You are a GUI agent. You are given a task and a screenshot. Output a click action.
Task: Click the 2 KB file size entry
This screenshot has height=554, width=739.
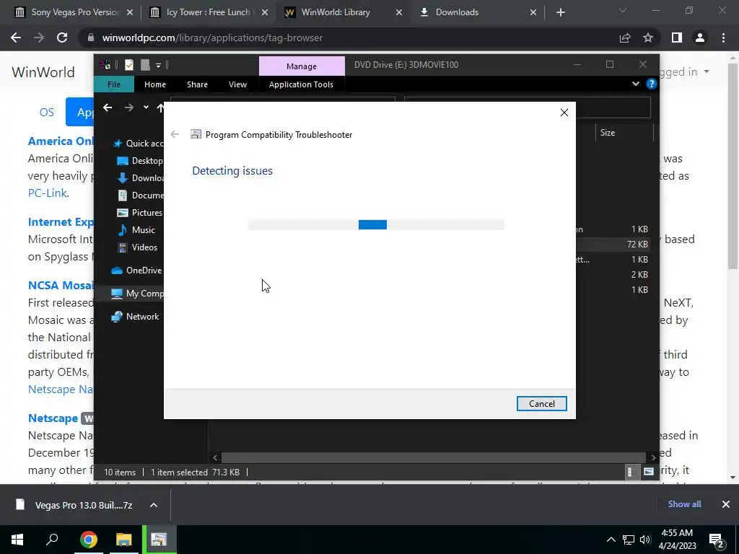tap(639, 275)
